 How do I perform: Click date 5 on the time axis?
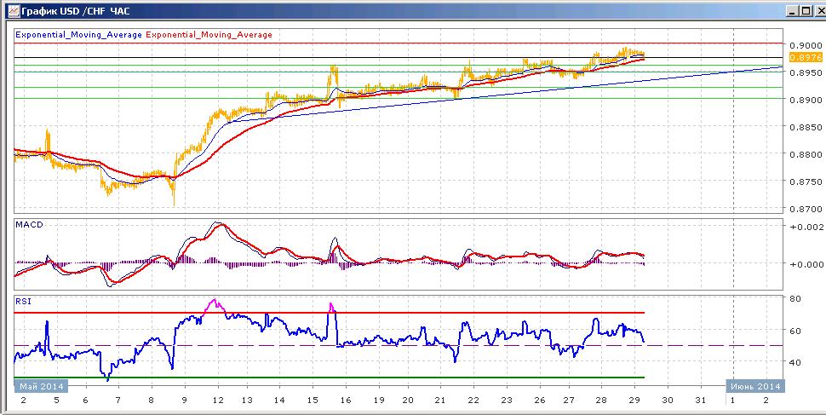point(56,401)
